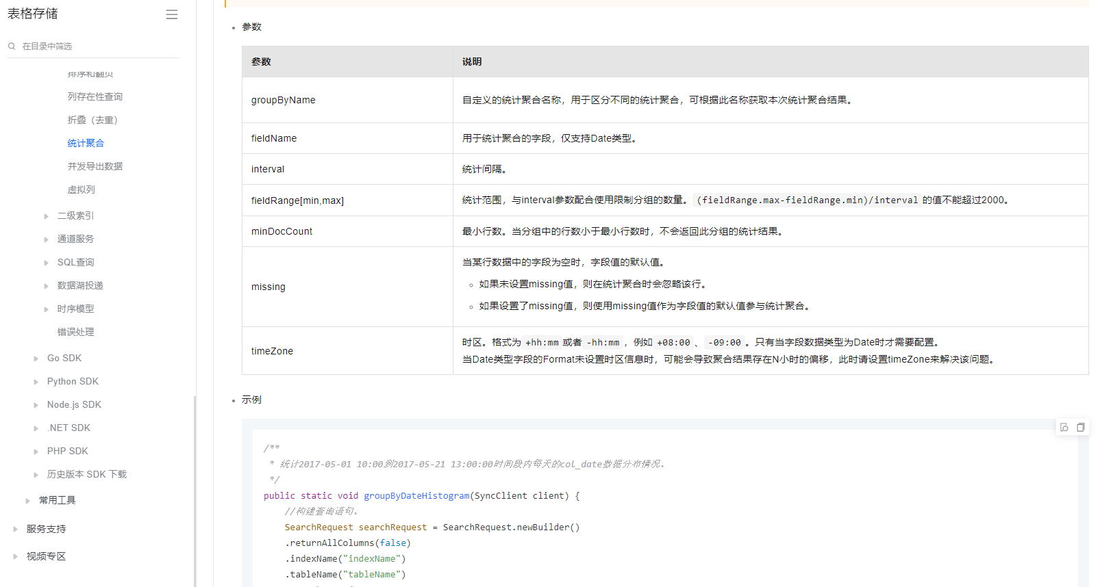The height and width of the screenshot is (587, 1100).
Task: Open the 历史版本 SDK 下载 label
Action: (87, 474)
